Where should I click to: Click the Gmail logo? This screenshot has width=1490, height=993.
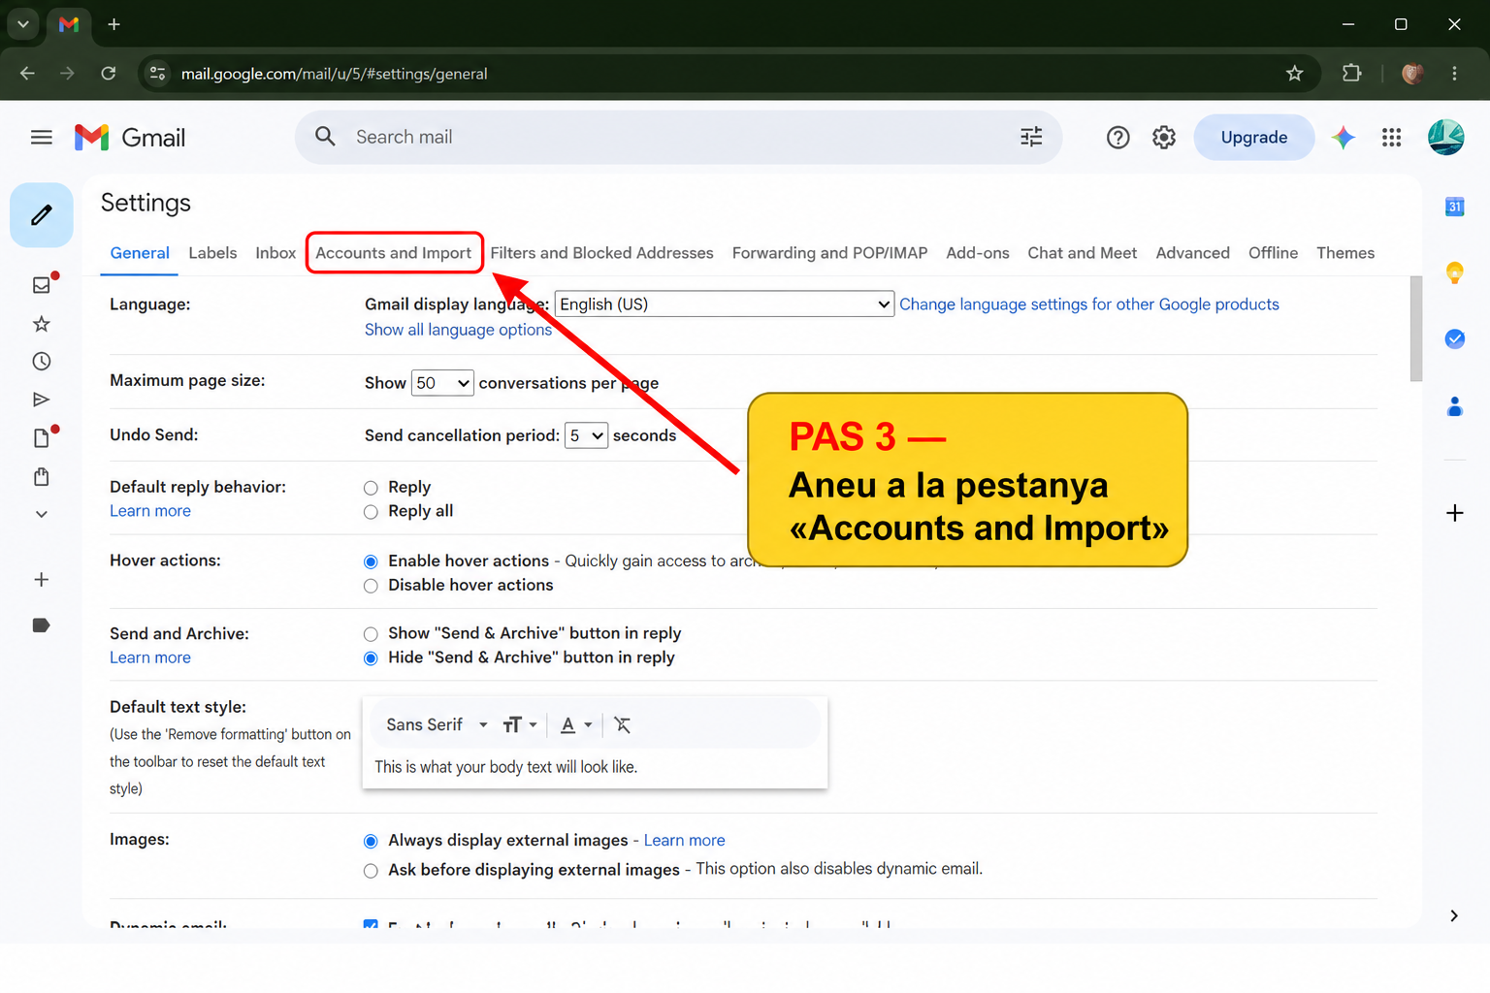(x=130, y=138)
